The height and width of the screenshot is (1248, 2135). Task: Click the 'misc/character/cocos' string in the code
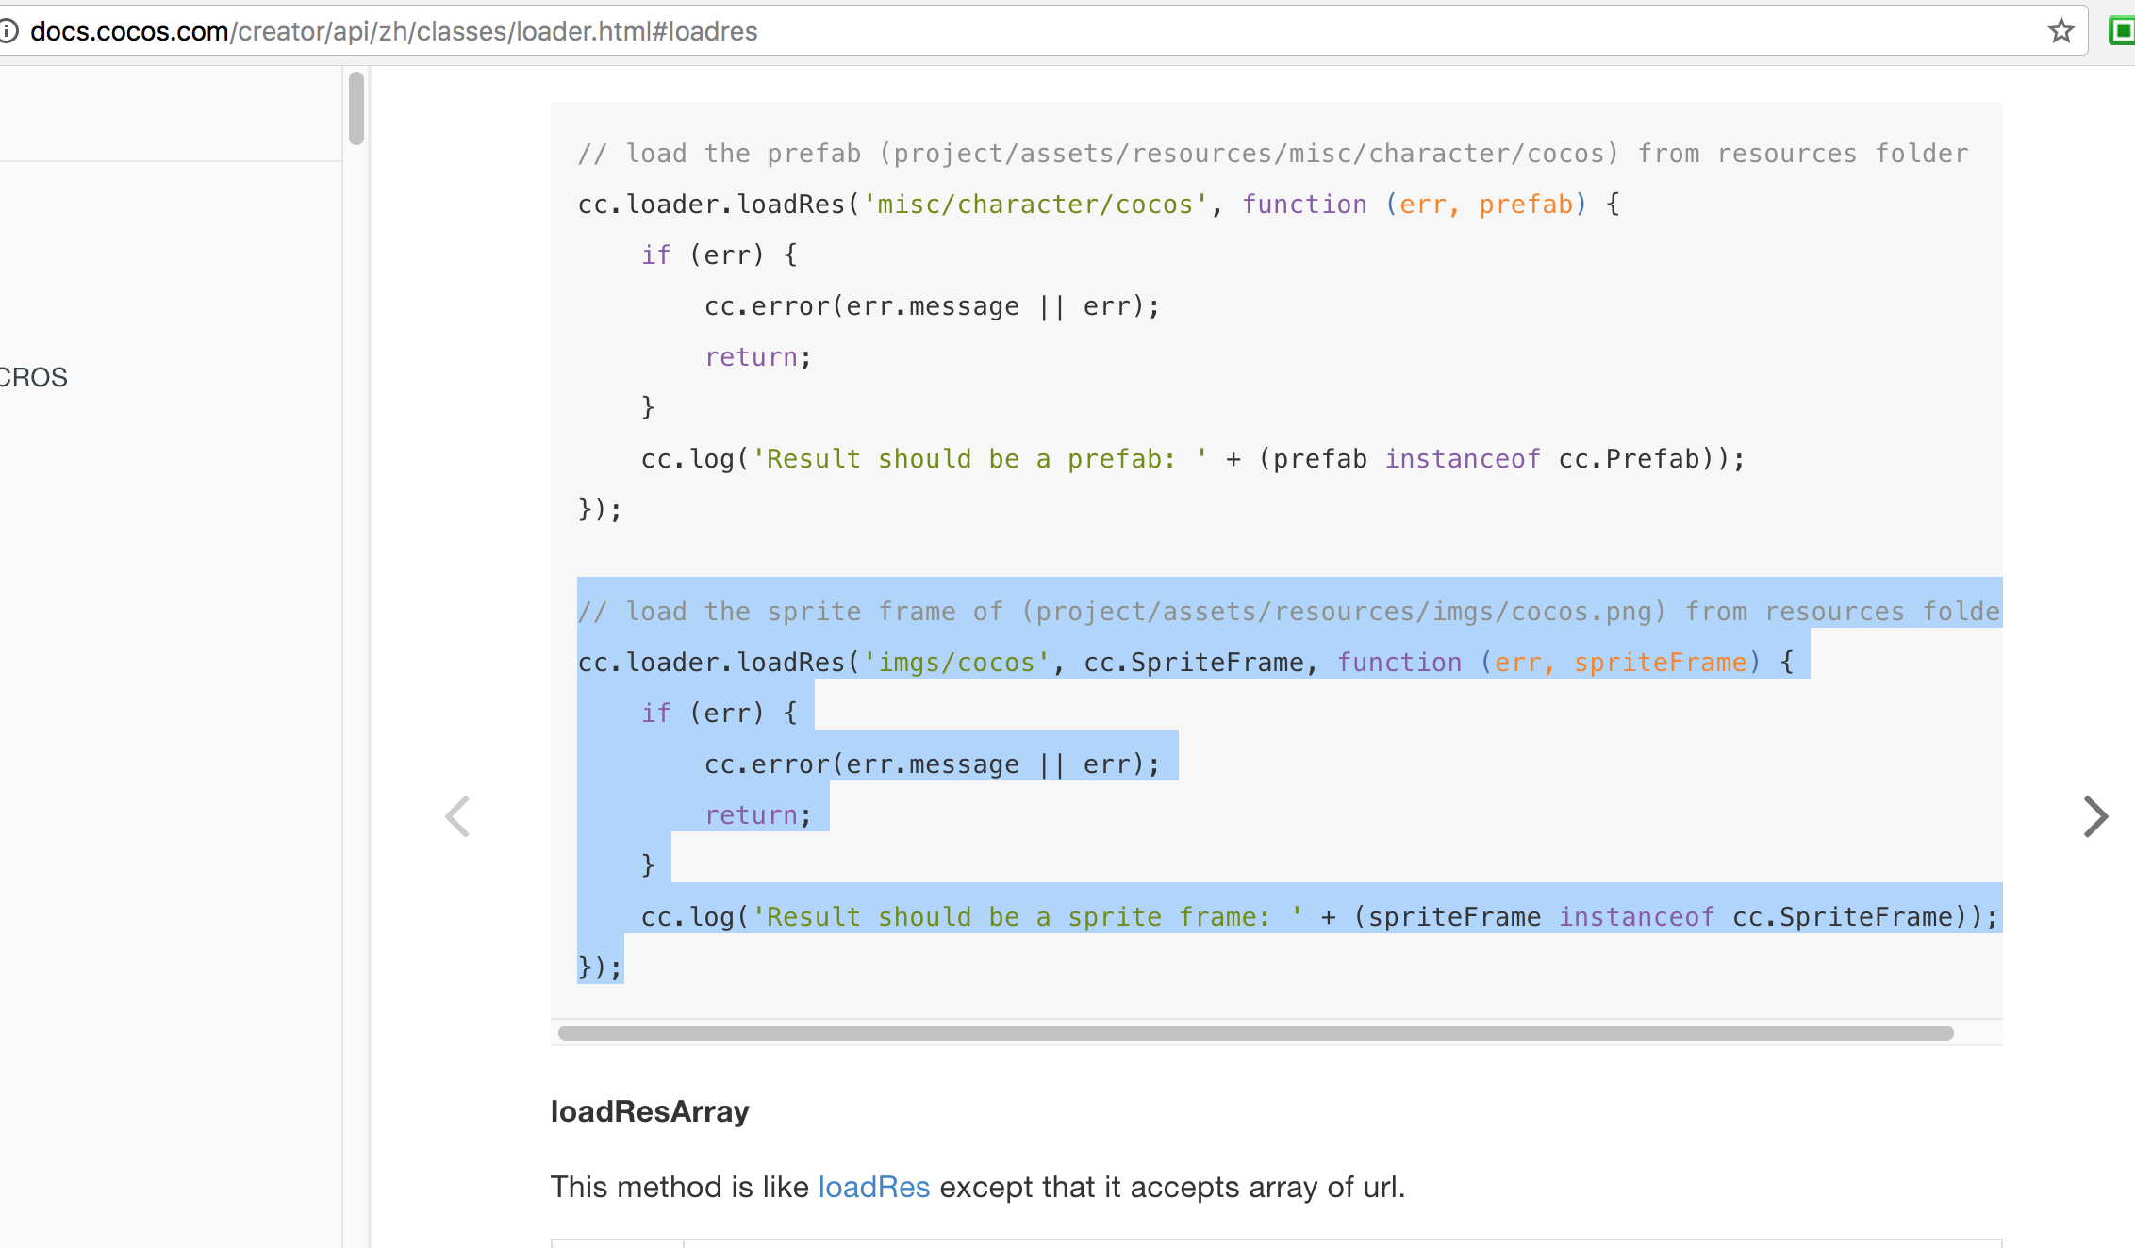[1034, 205]
